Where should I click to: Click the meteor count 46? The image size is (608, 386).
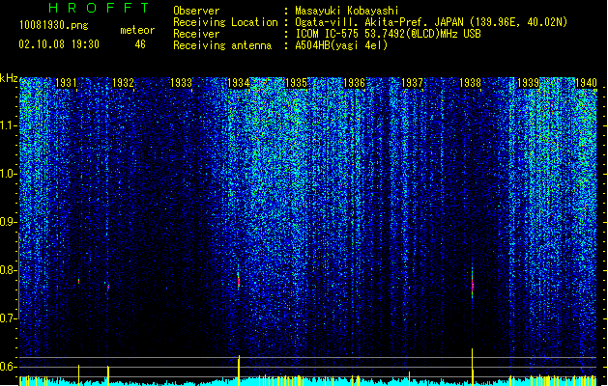point(140,44)
